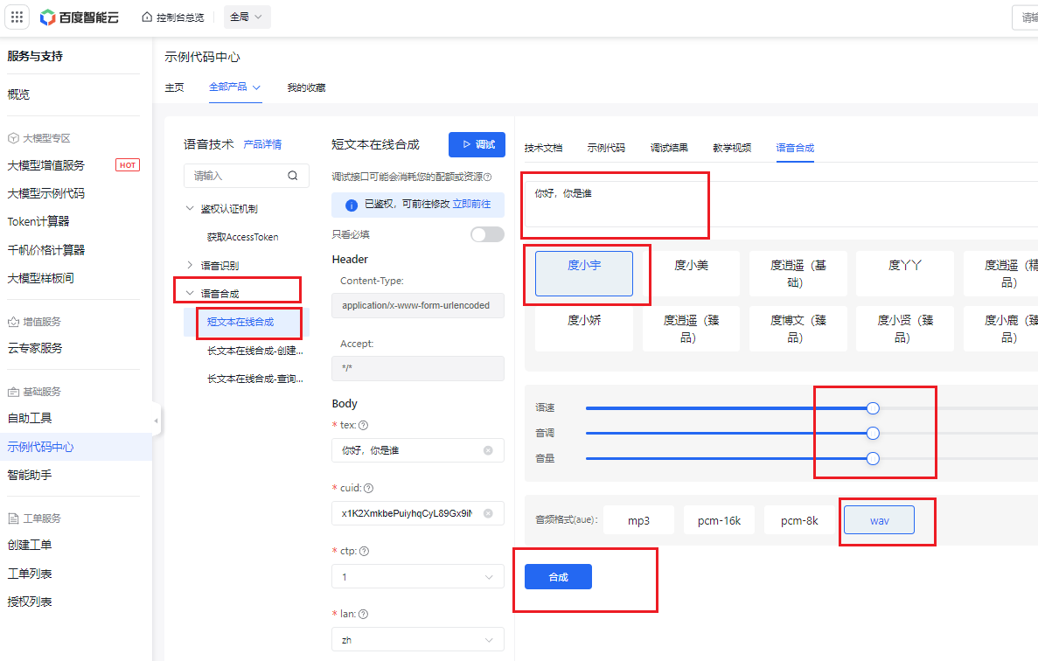This screenshot has height=661, width=1038.
Task: Open the 语音合成 tab on the right panel
Action: pos(795,148)
